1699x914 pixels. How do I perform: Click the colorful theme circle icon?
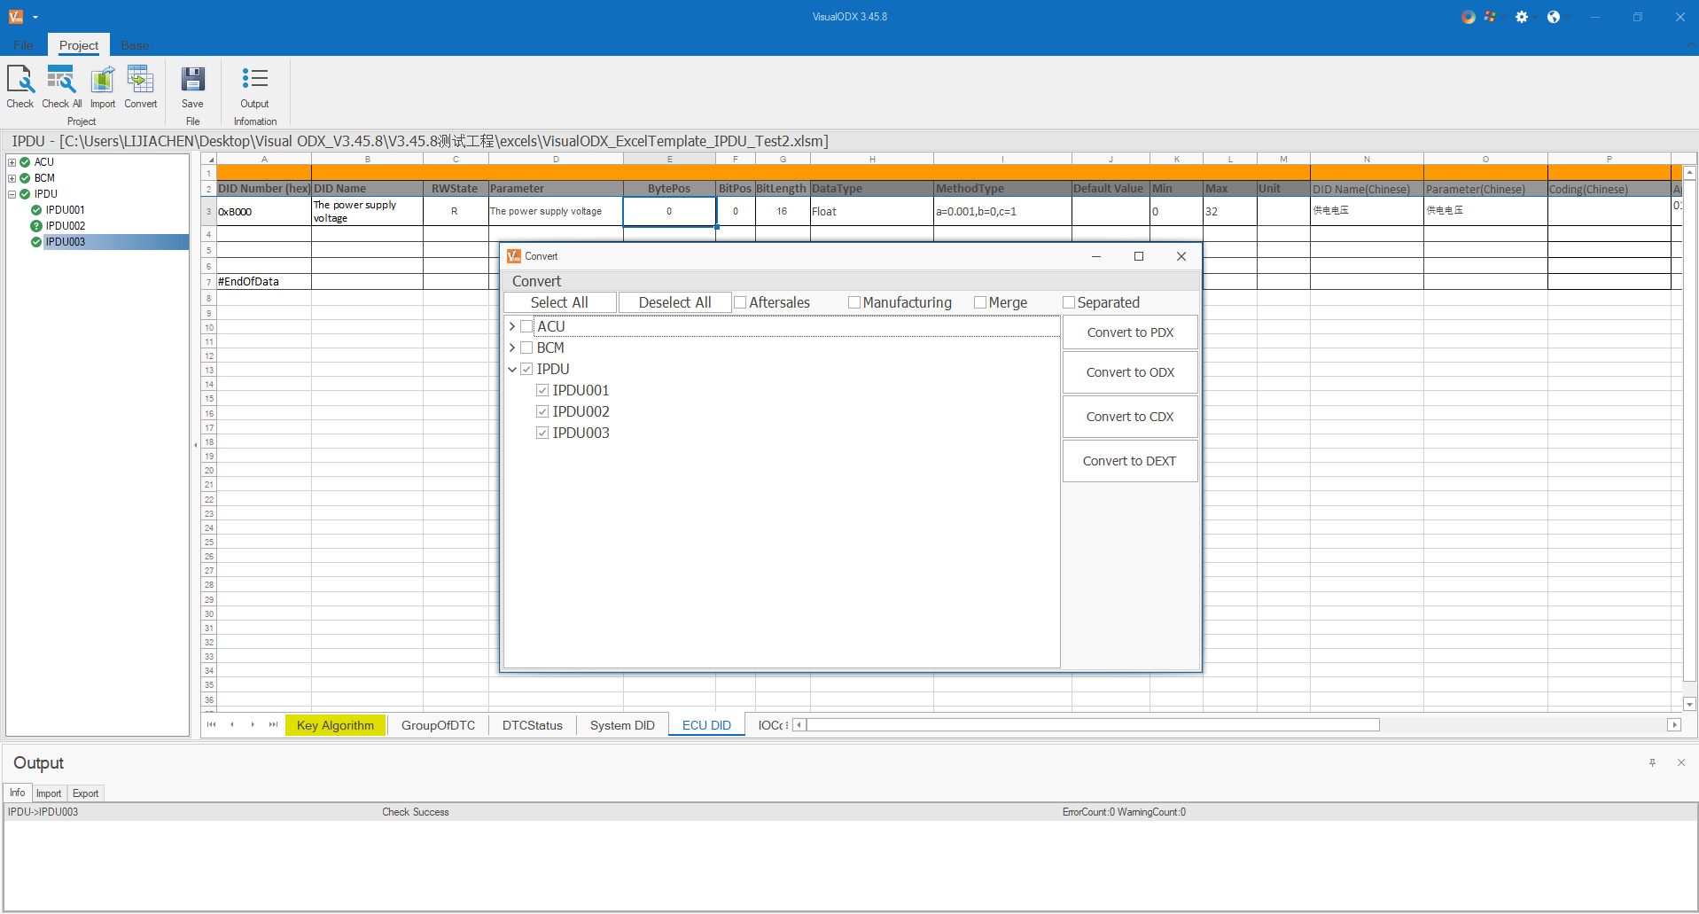[x=1469, y=17]
